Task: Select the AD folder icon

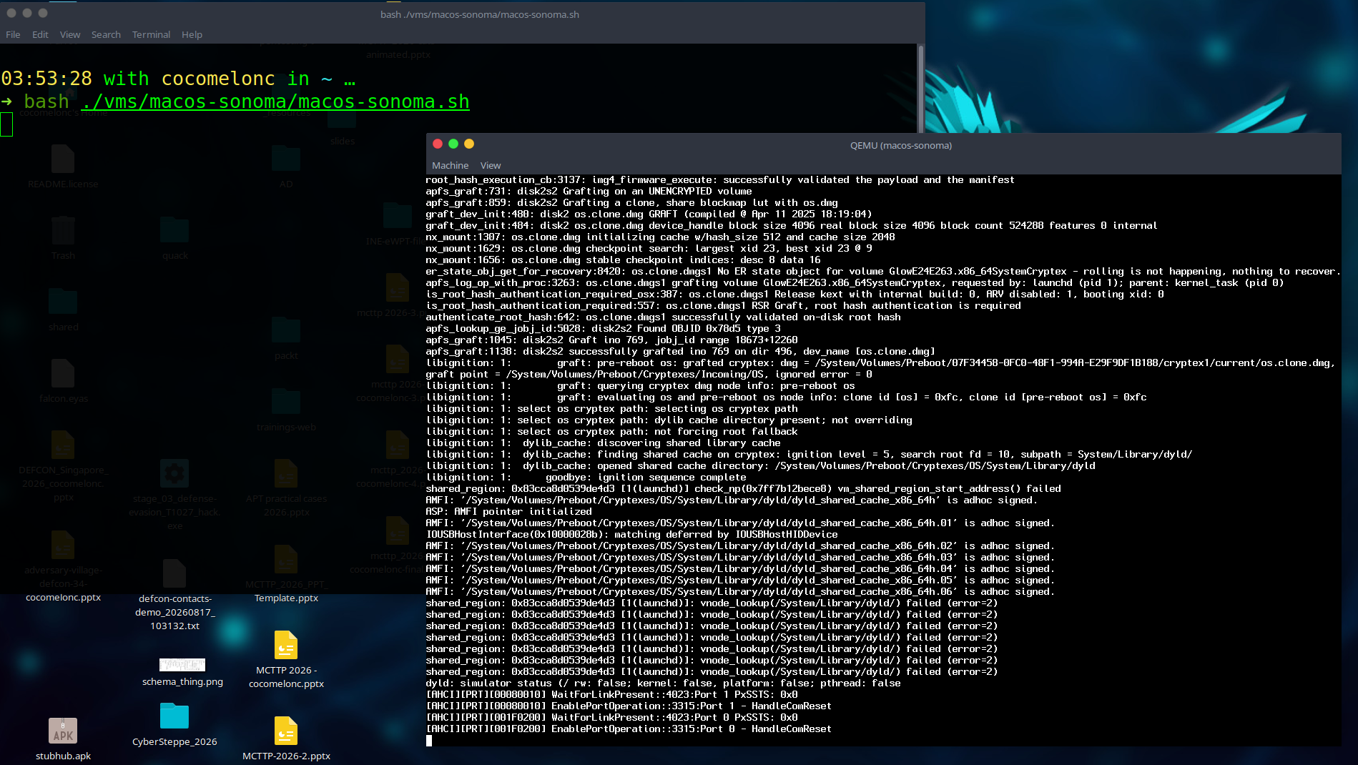Action: (x=286, y=159)
